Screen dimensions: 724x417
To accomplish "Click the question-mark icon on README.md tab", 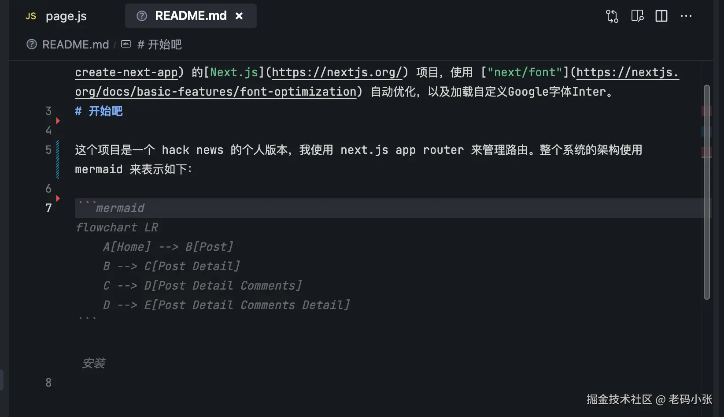I will pos(142,16).
